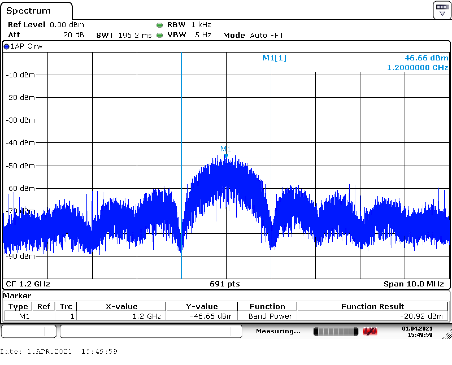Switch to the Spectrum tab
The width and height of the screenshot is (452, 365).
tap(29, 11)
